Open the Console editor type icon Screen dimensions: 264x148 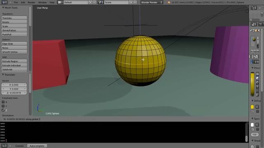tap(4, 146)
